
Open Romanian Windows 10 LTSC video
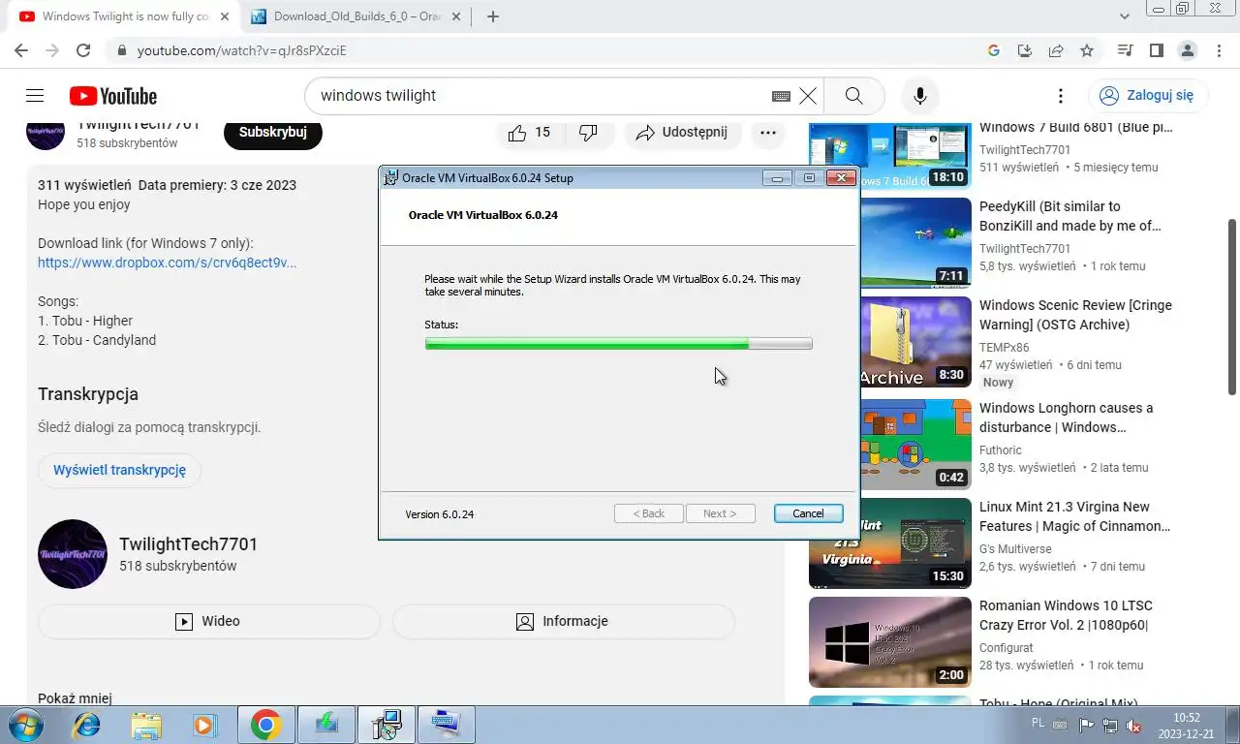889,641
